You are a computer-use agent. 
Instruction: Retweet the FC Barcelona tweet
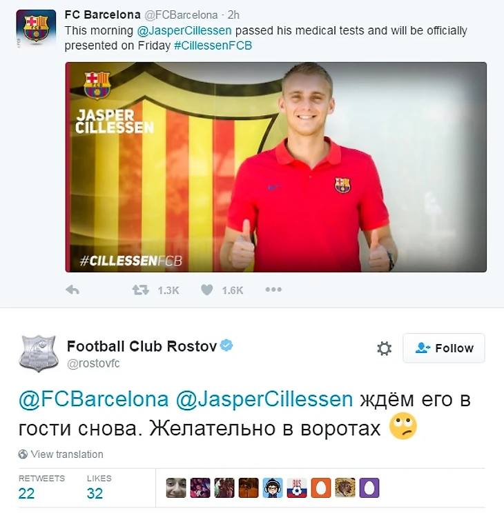(141, 290)
